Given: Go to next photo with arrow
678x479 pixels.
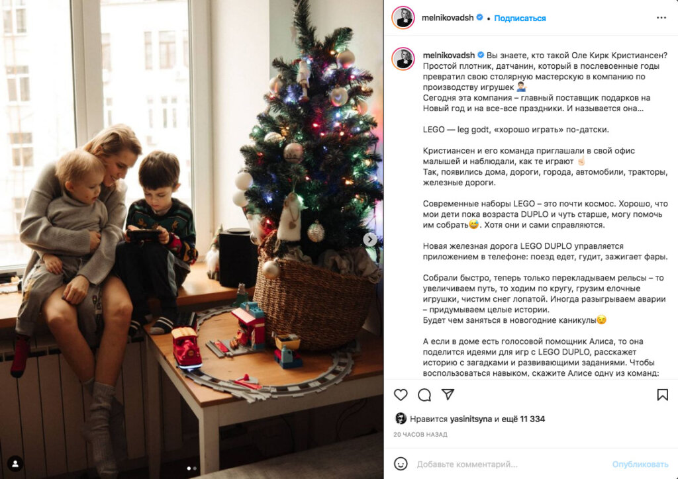Looking at the screenshot, I should pyautogui.click(x=369, y=239).
